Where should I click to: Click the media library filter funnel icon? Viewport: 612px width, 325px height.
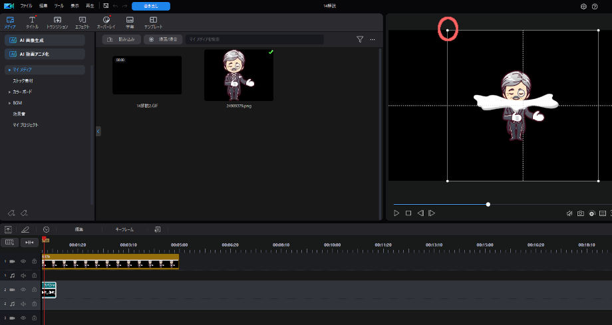(x=360, y=40)
